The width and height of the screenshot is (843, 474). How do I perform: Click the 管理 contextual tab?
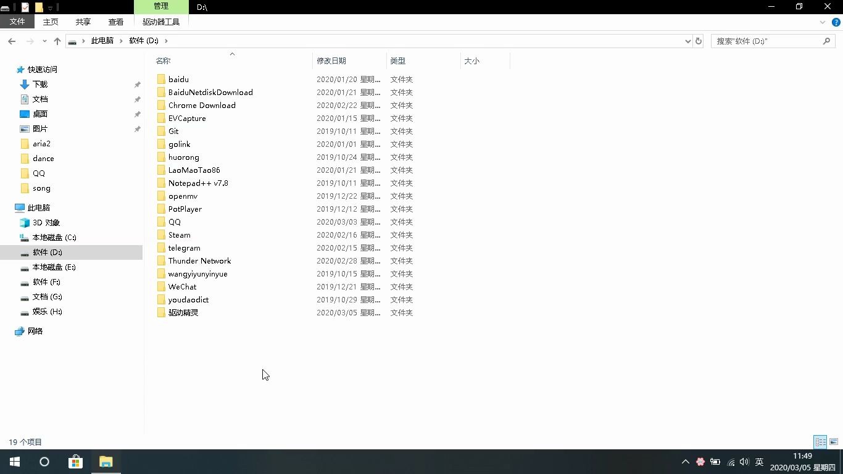[x=161, y=6]
